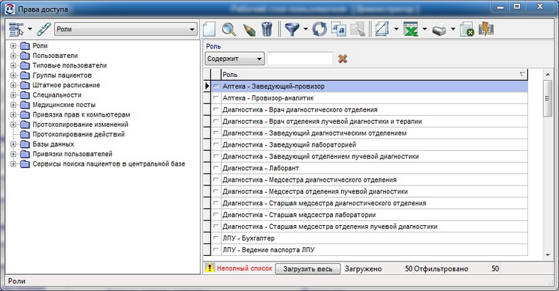Check the Аптека - Провизор-аналитик checkbox

(x=216, y=97)
